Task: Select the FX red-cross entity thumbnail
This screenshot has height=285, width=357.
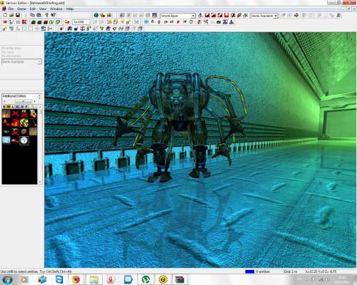Action: (24, 114)
